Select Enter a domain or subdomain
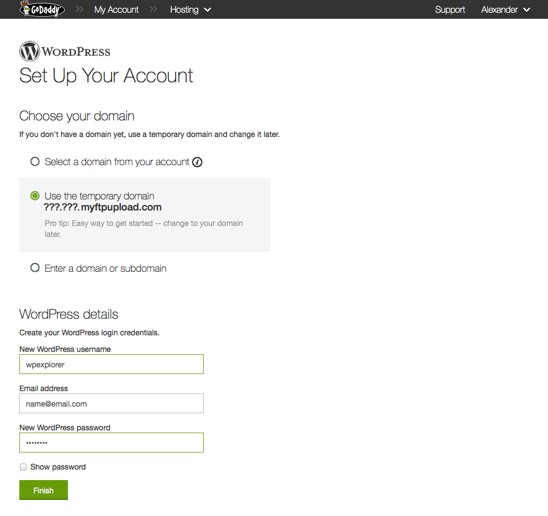 tap(35, 268)
